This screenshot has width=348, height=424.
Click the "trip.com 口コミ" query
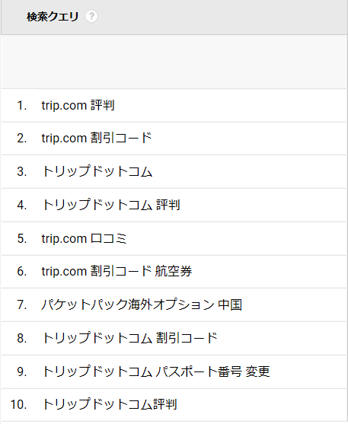point(84,238)
